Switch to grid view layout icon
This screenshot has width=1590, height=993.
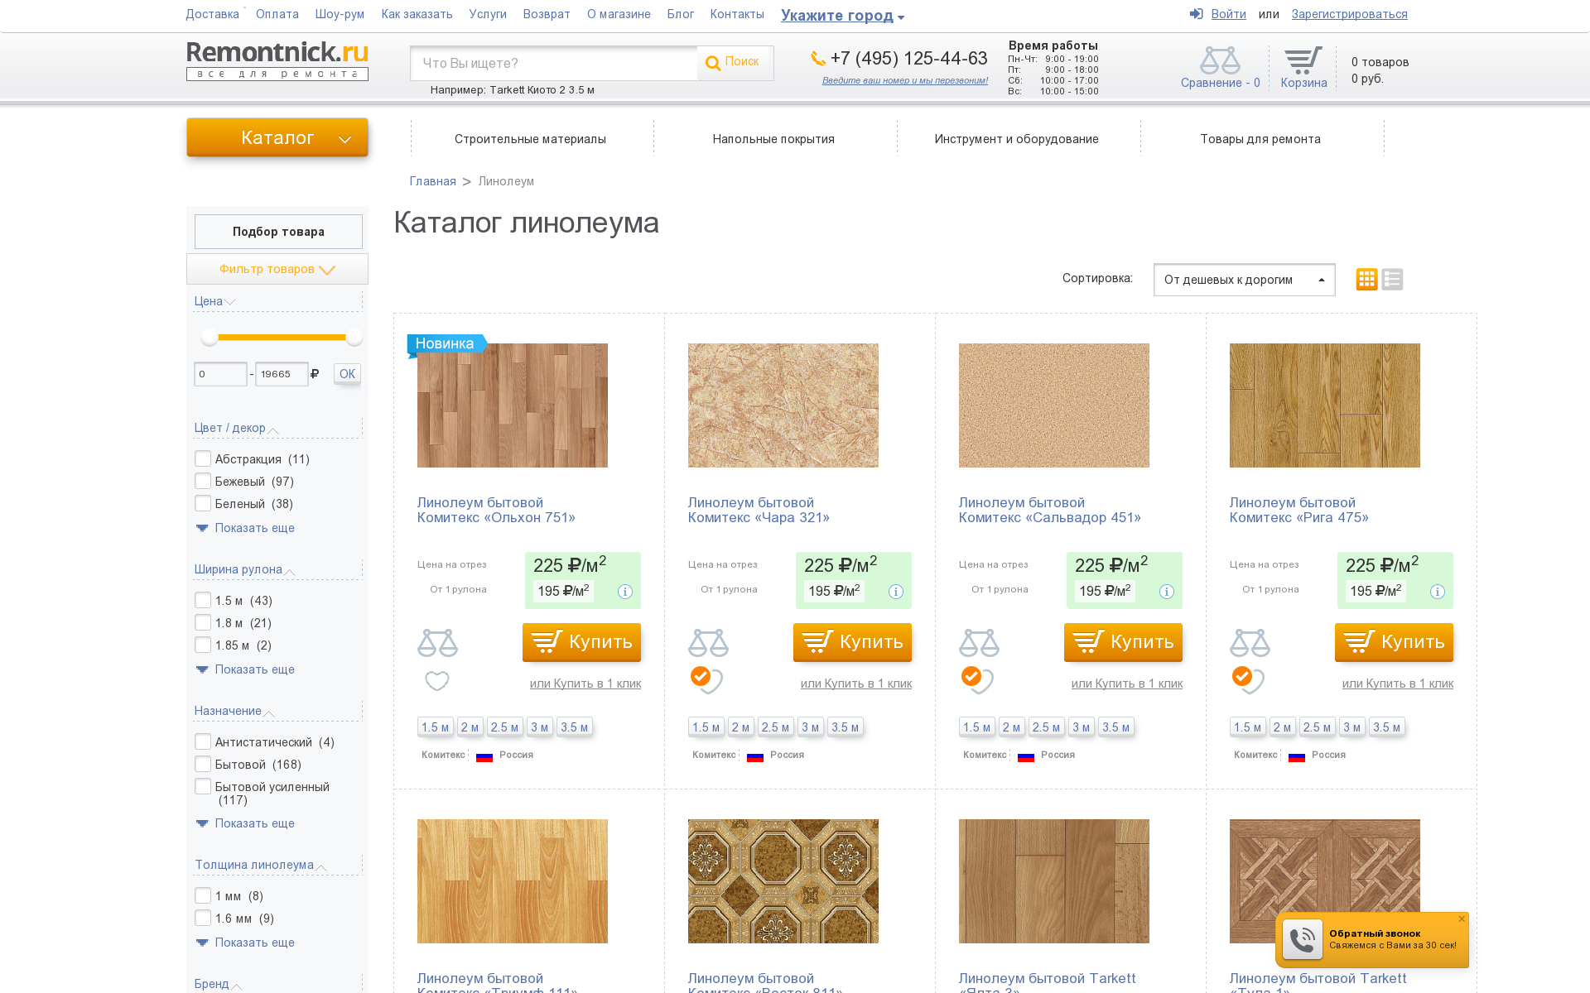click(x=1366, y=280)
